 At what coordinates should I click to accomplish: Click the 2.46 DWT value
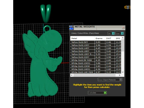click(109, 42)
